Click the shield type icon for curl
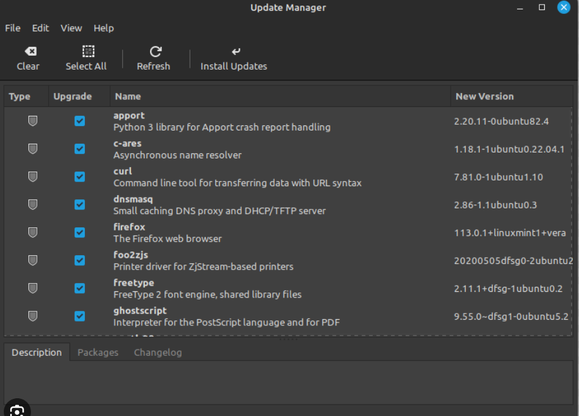The image size is (579, 416). pyautogui.click(x=33, y=177)
